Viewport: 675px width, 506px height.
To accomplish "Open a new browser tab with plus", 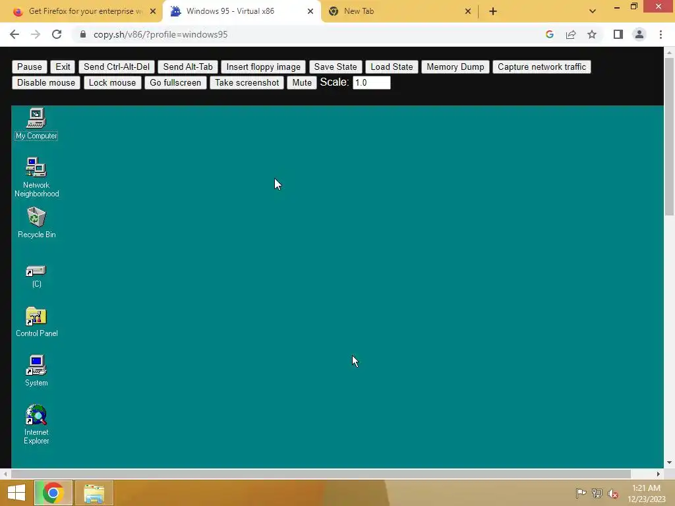I will (x=493, y=11).
